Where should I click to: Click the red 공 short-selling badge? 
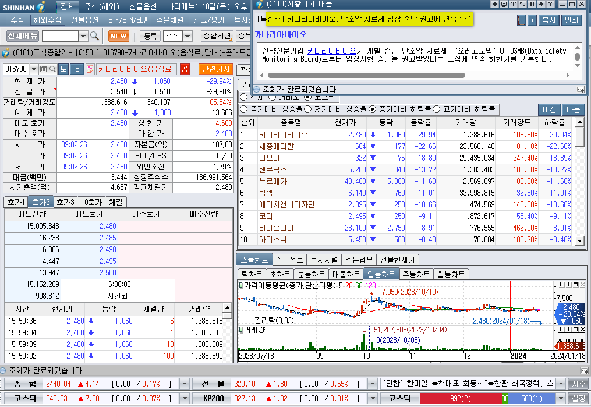pyautogui.click(x=185, y=69)
